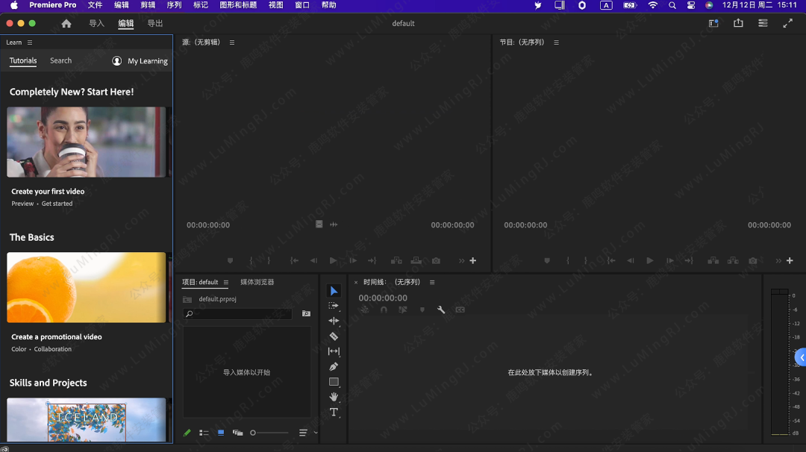Activate the Type (T) tool
The image size is (806, 452).
[x=334, y=412]
